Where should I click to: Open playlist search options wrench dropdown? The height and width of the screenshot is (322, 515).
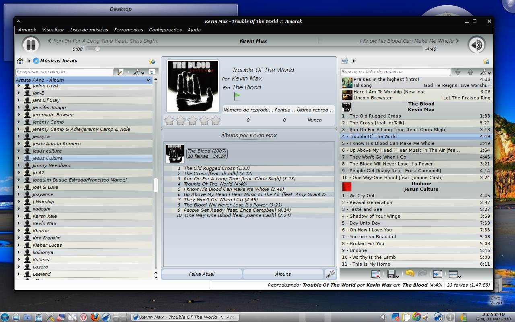485,72
